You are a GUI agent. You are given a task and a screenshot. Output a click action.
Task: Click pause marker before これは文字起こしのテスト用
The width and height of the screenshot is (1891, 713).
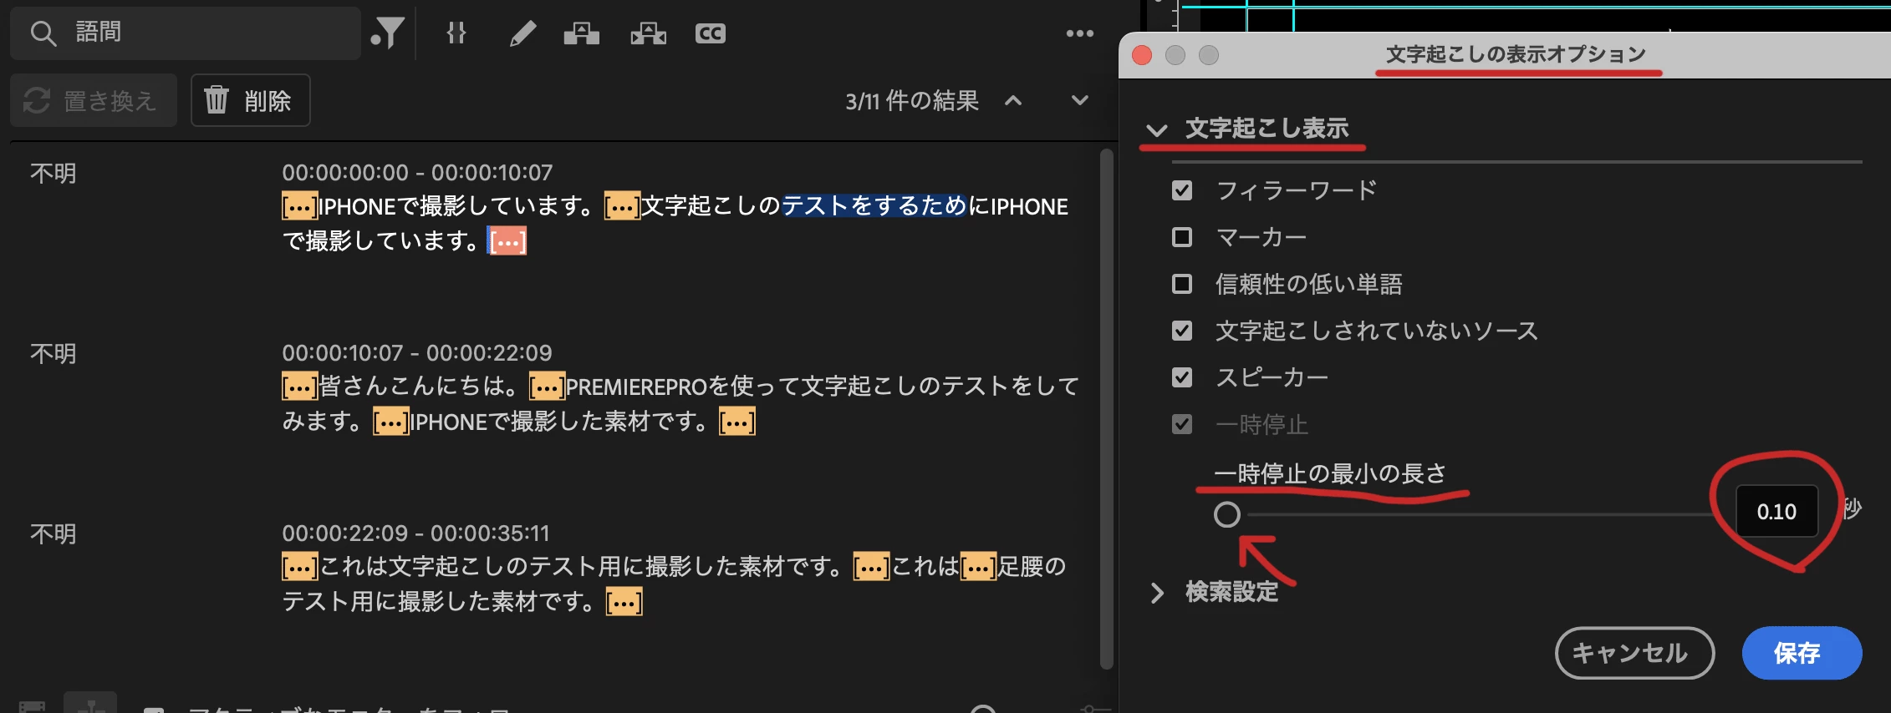point(300,567)
